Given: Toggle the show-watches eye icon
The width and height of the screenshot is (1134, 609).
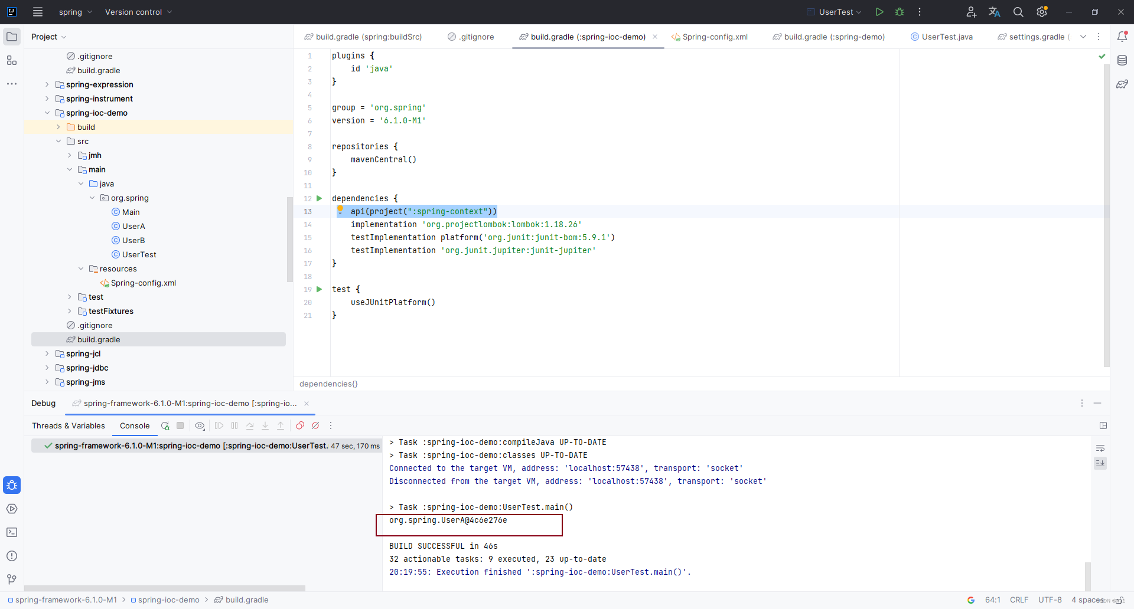Looking at the screenshot, I should click(x=200, y=425).
